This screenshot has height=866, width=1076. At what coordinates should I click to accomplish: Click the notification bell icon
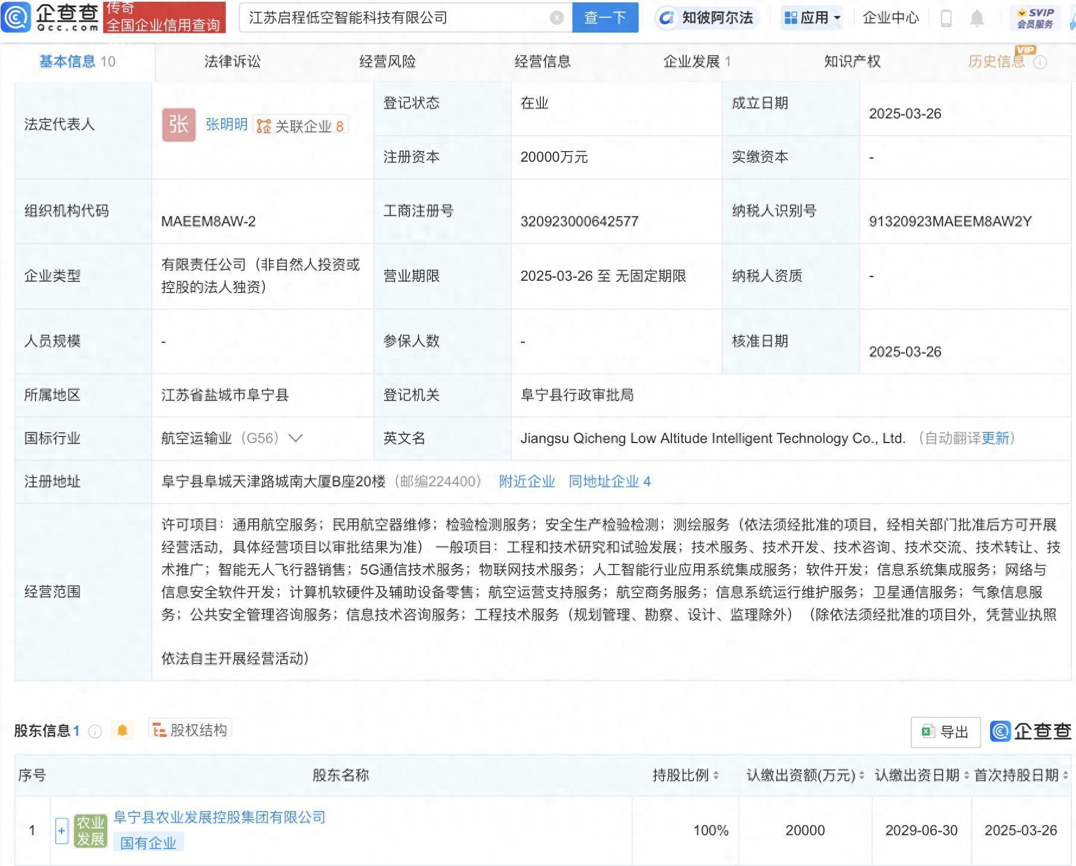[x=978, y=18]
